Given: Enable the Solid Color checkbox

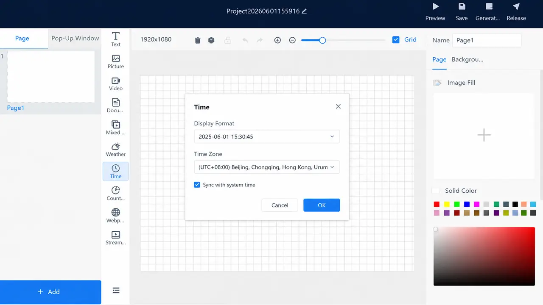Looking at the screenshot, I should point(436,191).
